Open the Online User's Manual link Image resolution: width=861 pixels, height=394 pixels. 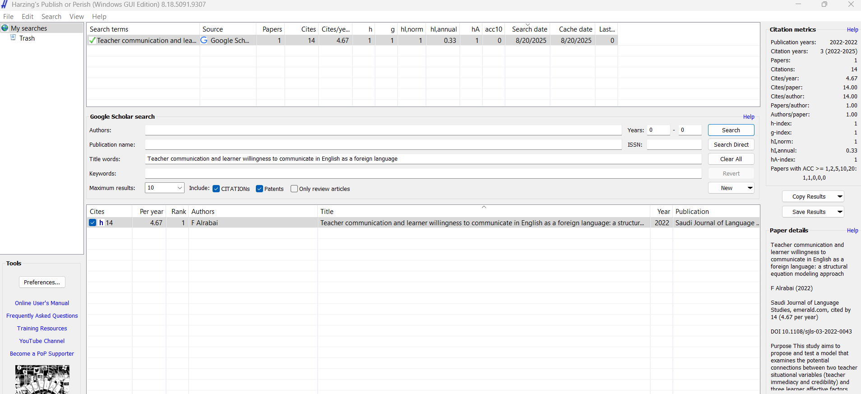(42, 303)
